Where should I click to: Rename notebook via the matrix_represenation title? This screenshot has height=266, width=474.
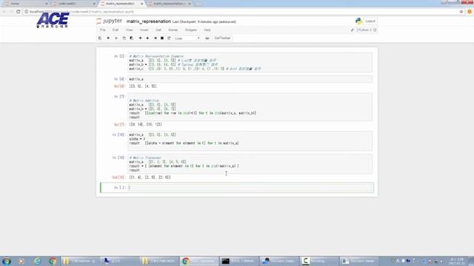click(x=148, y=21)
